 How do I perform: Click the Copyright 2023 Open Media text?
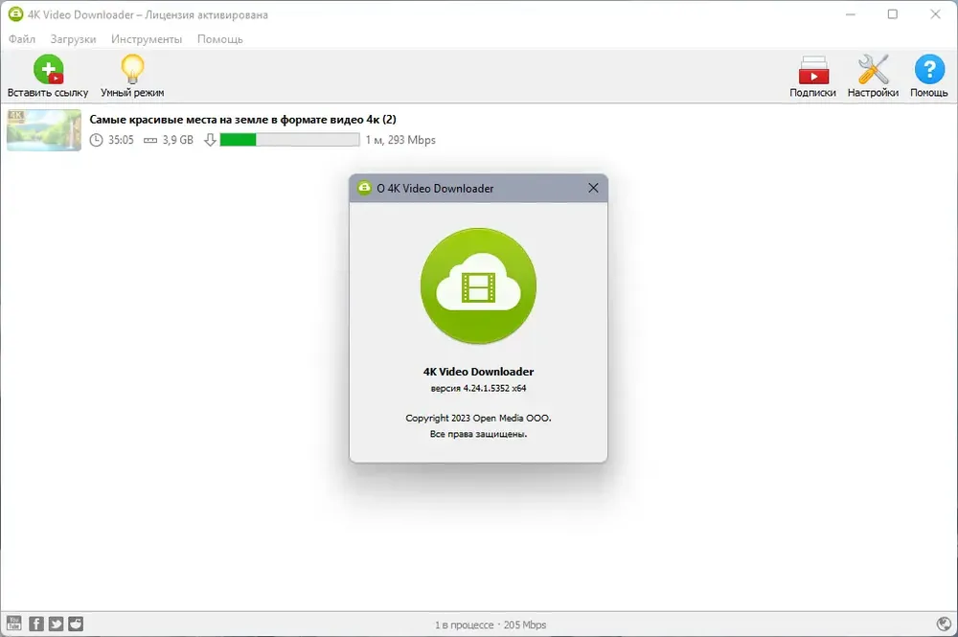tap(478, 419)
